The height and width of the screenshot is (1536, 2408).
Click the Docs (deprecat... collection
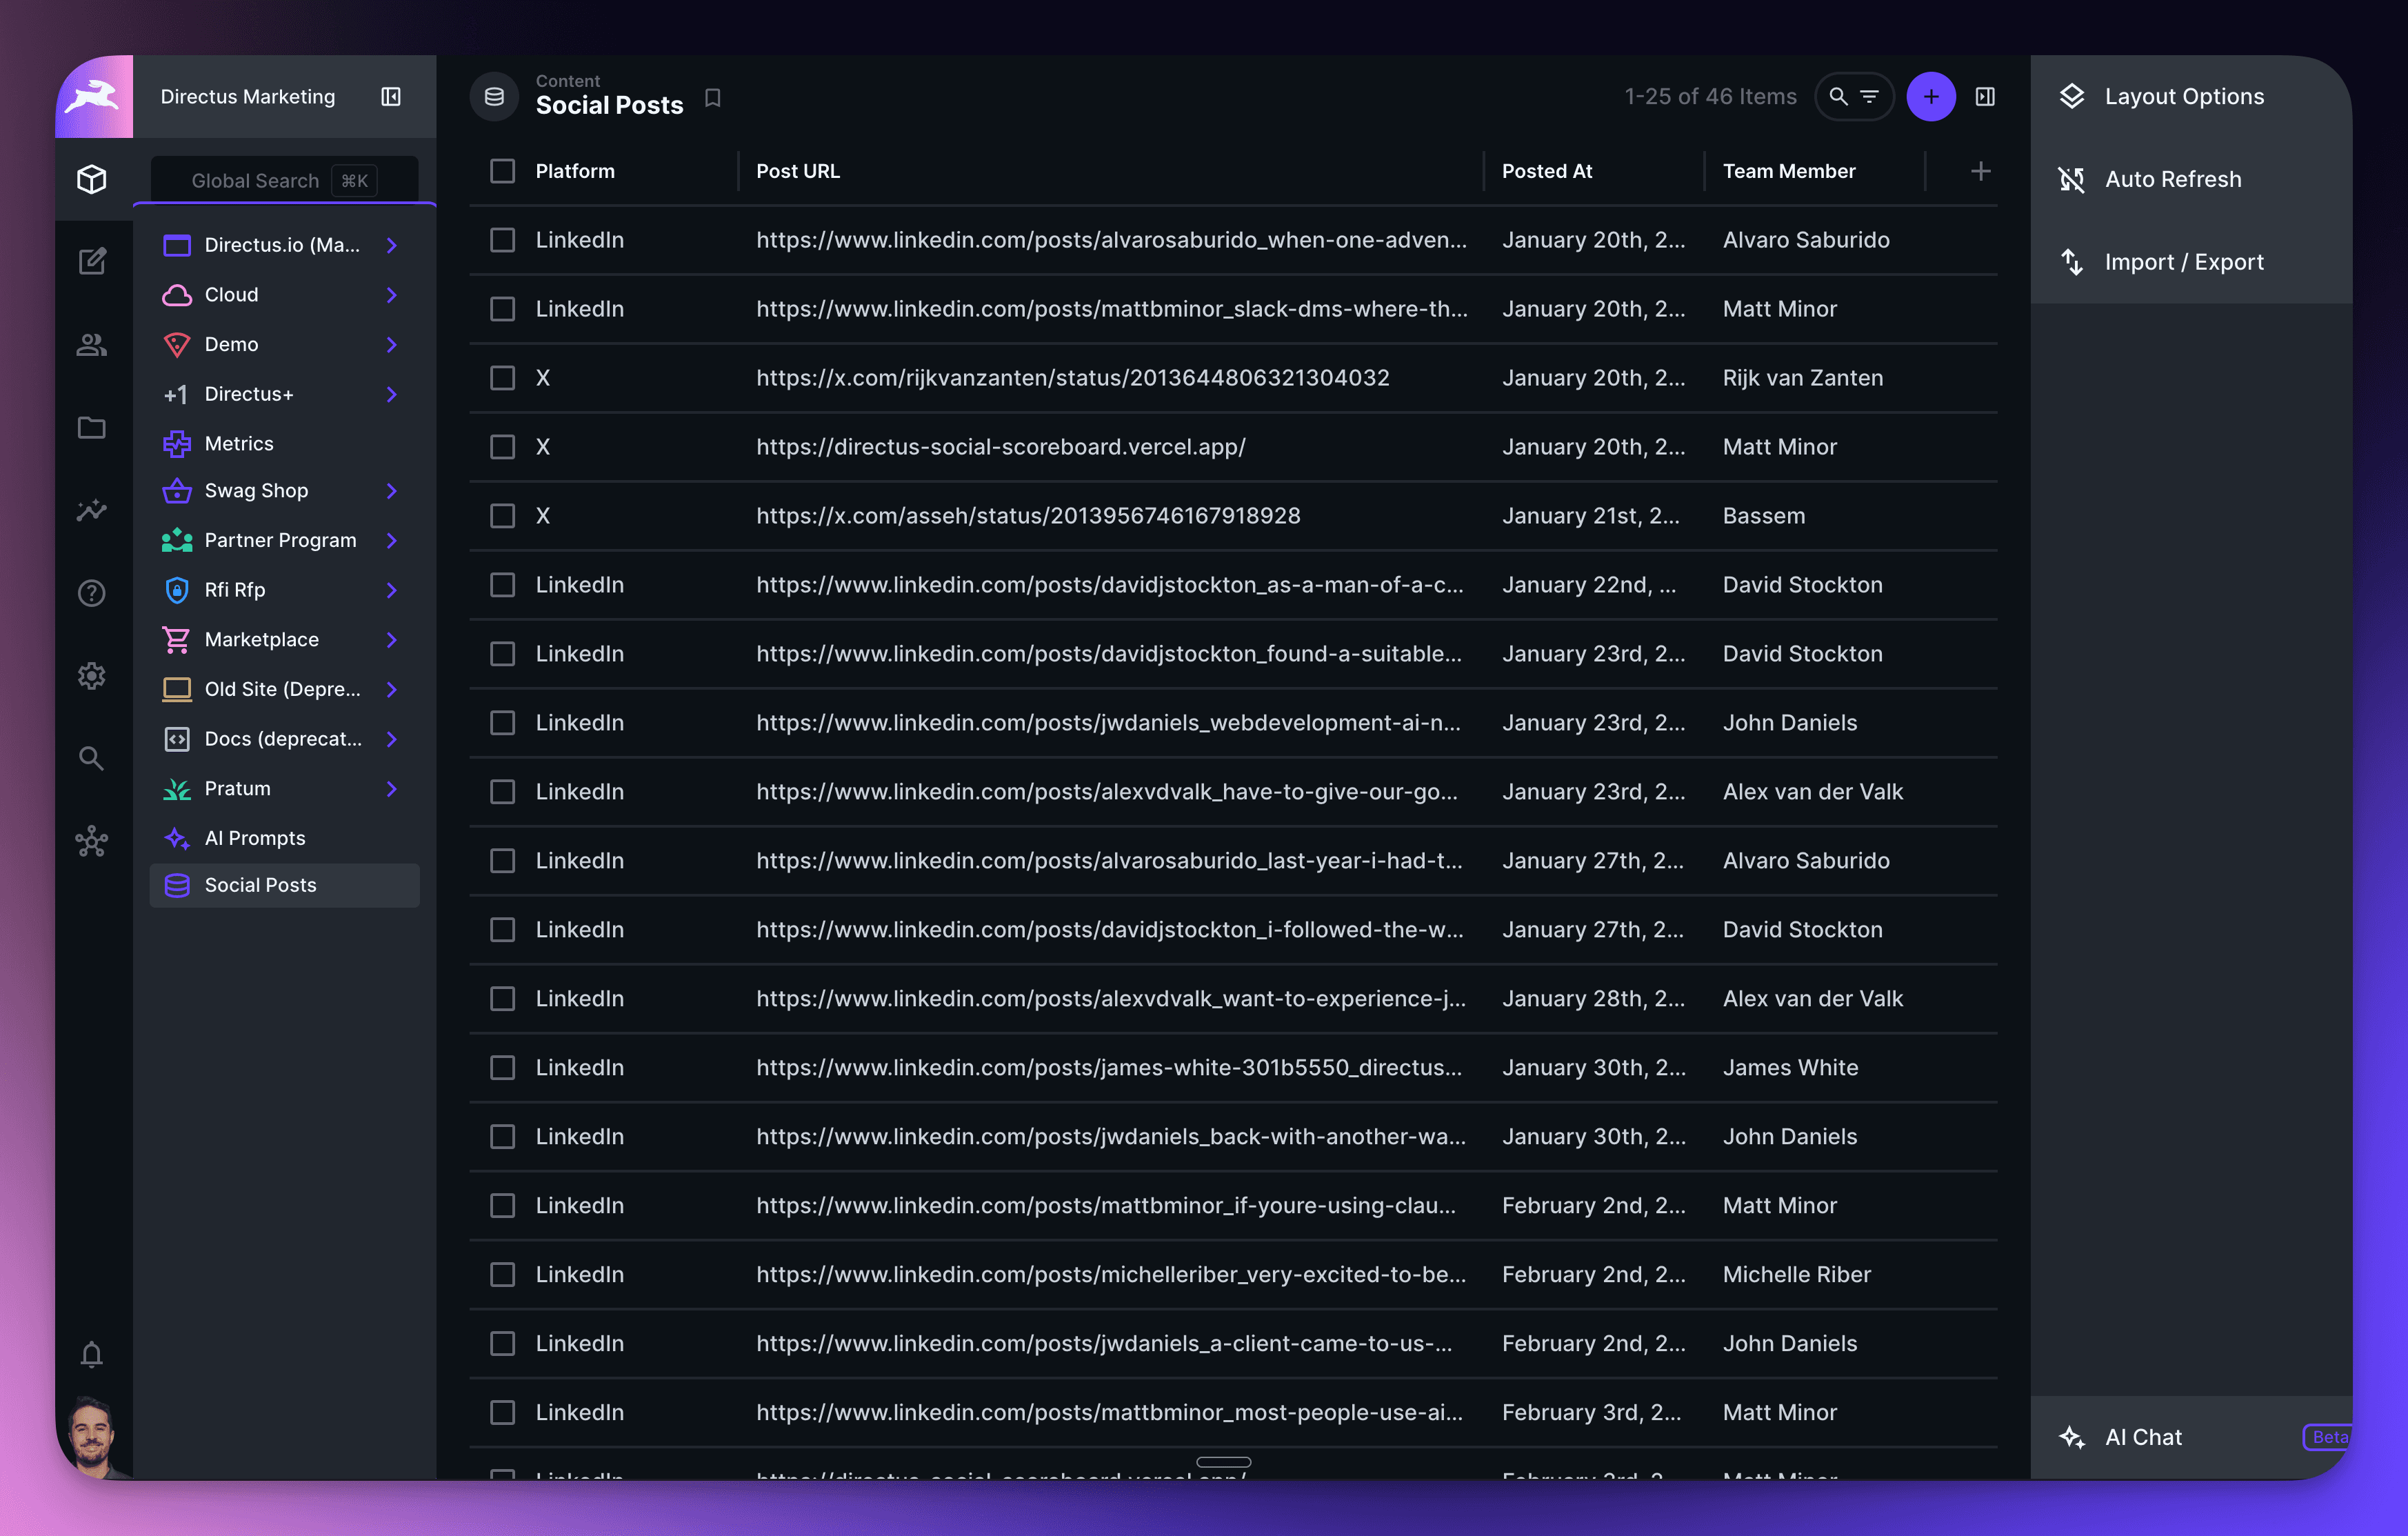[284, 739]
